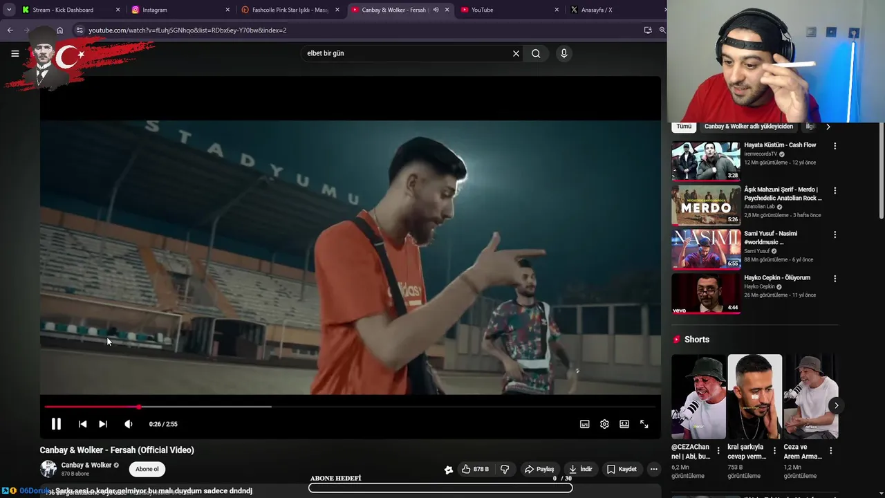Open Canbay & Wolker channel avatar
Image resolution: width=885 pixels, height=498 pixels.
pyautogui.click(x=48, y=468)
